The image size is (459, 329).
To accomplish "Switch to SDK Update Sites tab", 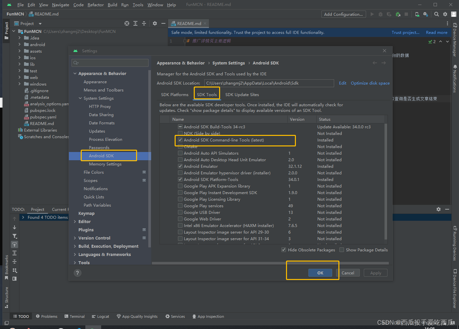I will pos(242,94).
